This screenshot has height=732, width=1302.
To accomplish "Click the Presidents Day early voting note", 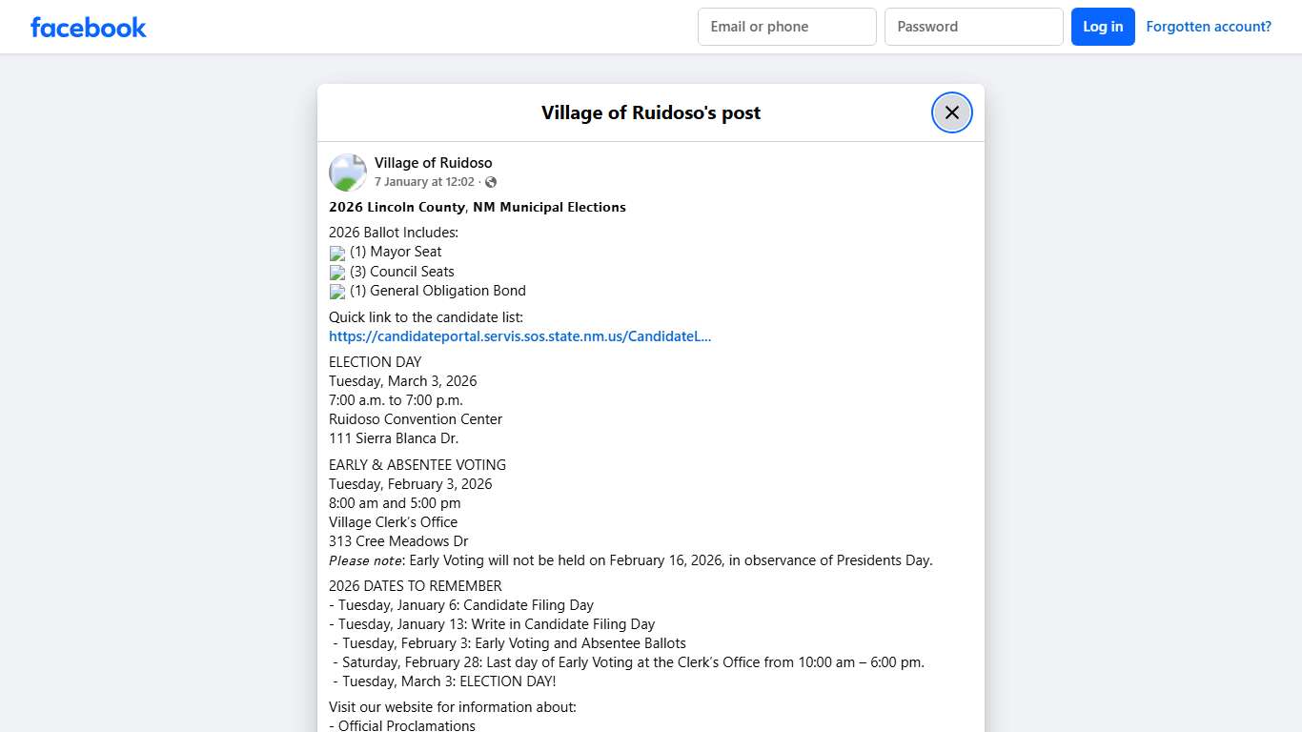I will click(x=630, y=560).
